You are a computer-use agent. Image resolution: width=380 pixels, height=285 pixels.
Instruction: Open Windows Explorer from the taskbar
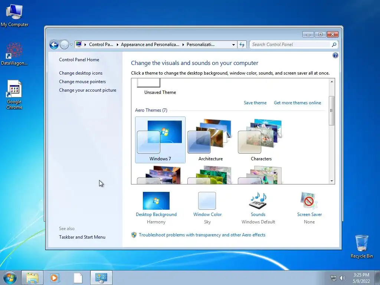[32, 278]
